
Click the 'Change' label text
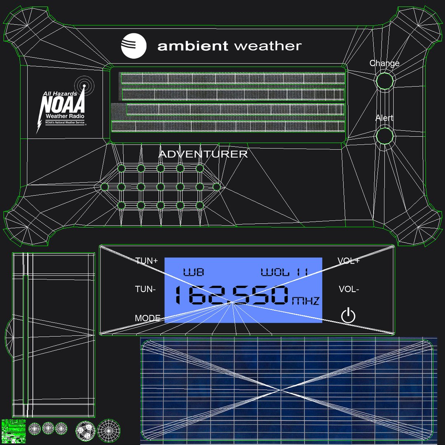pos(384,63)
